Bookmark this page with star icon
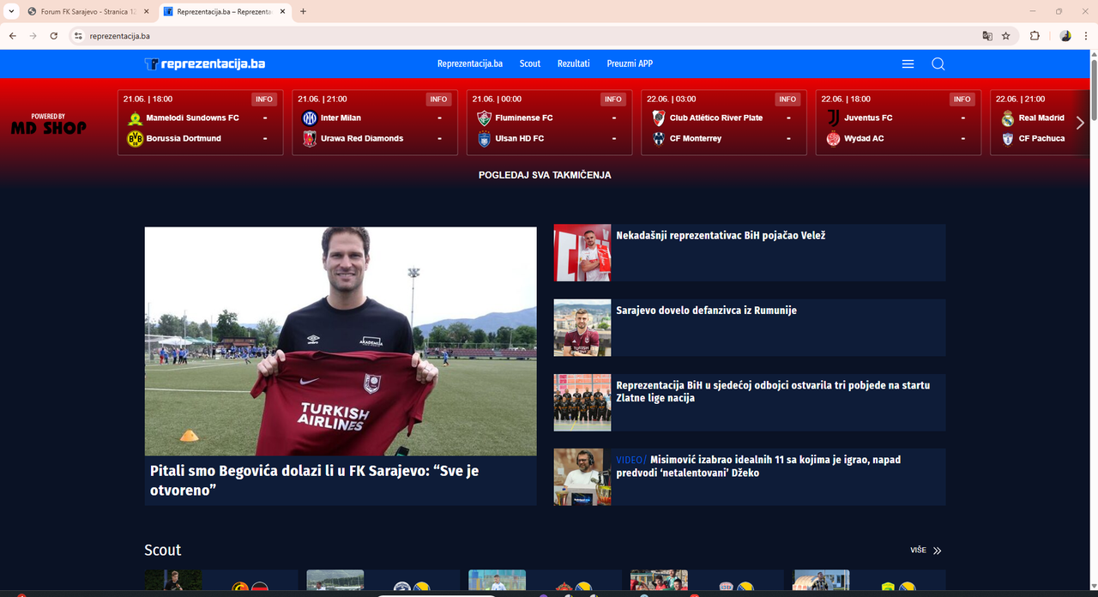This screenshot has height=597, width=1098. coord(1006,36)
